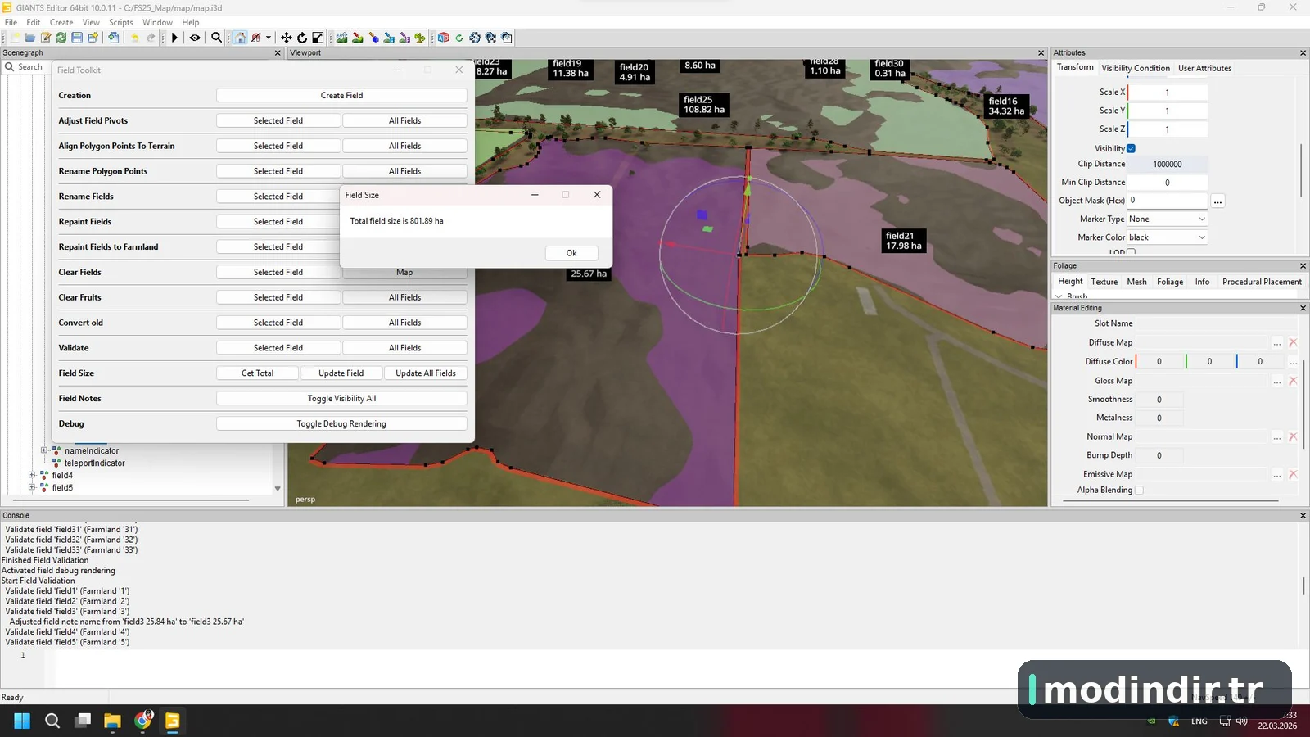Click the Create Field button

(341, 95)
